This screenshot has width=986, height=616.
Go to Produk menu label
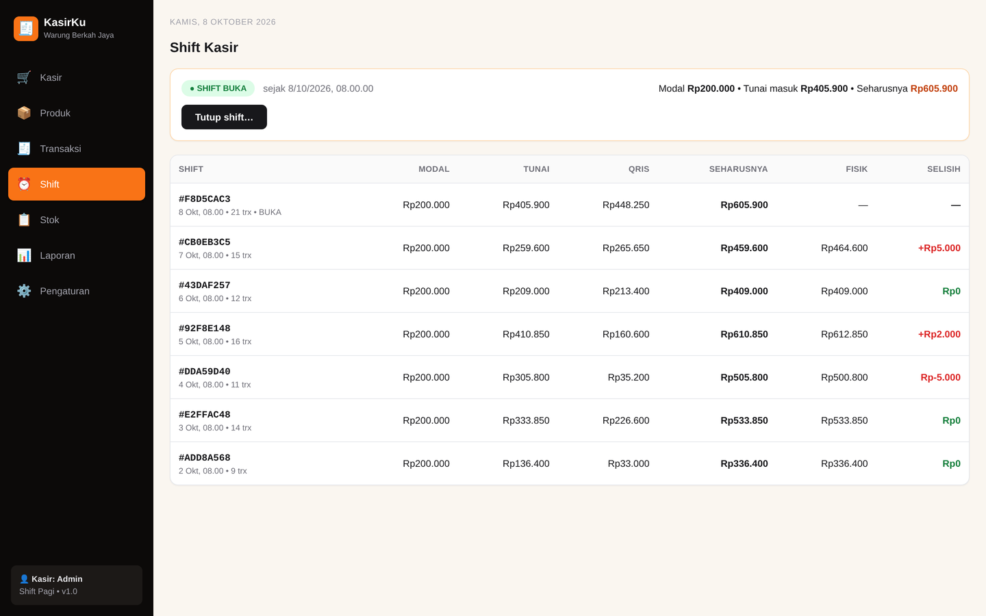pos(55,113)
